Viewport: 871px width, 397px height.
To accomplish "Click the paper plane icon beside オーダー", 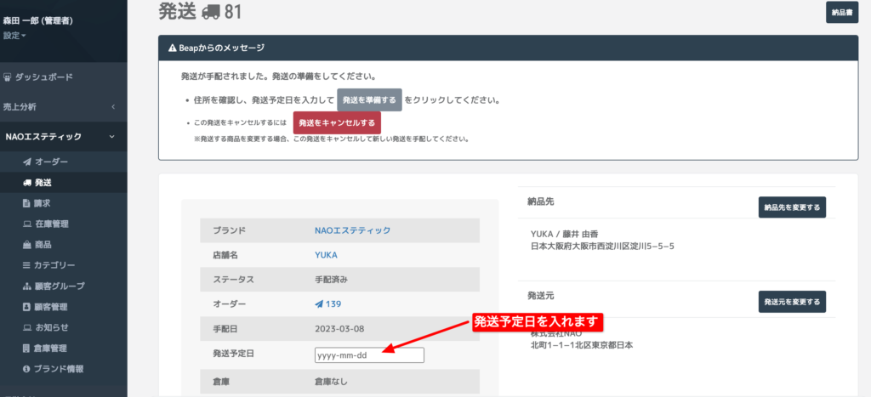I will click(x=26, y=162).
